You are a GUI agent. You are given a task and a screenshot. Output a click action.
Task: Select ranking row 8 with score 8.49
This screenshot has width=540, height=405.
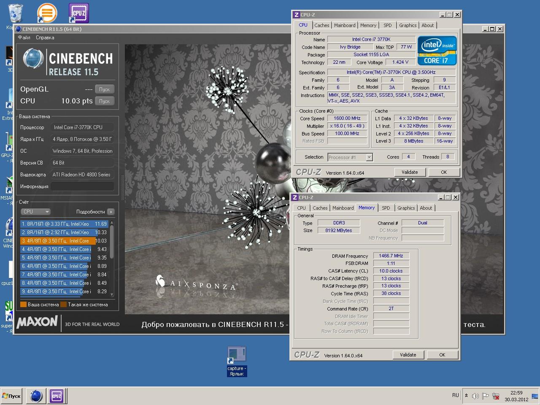pyautogui.click(x=64, y=283)
